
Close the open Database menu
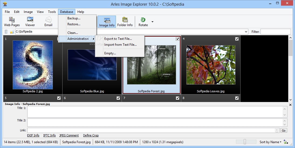click(67, 12)
